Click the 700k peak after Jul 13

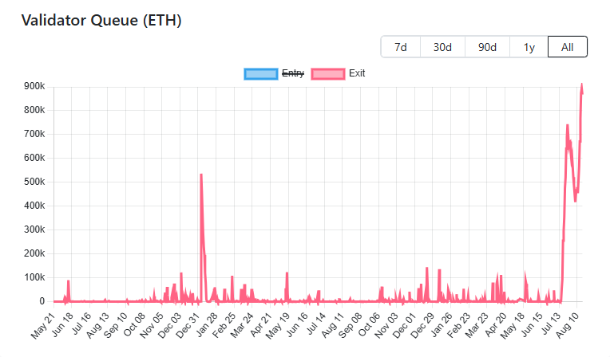568,125
